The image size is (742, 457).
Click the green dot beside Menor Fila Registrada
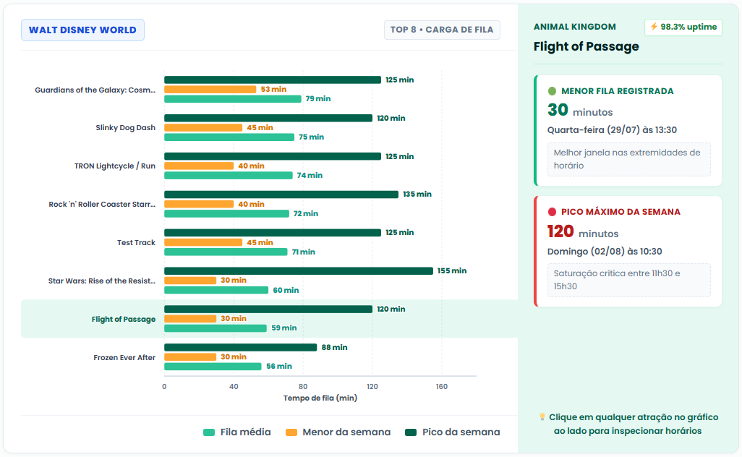pos(552,91)
